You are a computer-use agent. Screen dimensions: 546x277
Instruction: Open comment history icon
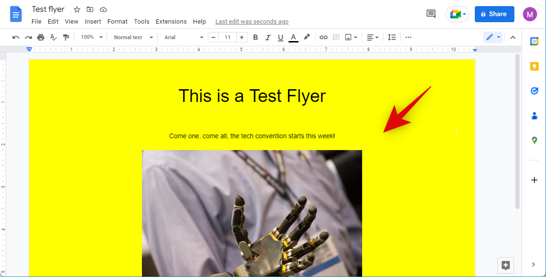[x=431, y=14]
